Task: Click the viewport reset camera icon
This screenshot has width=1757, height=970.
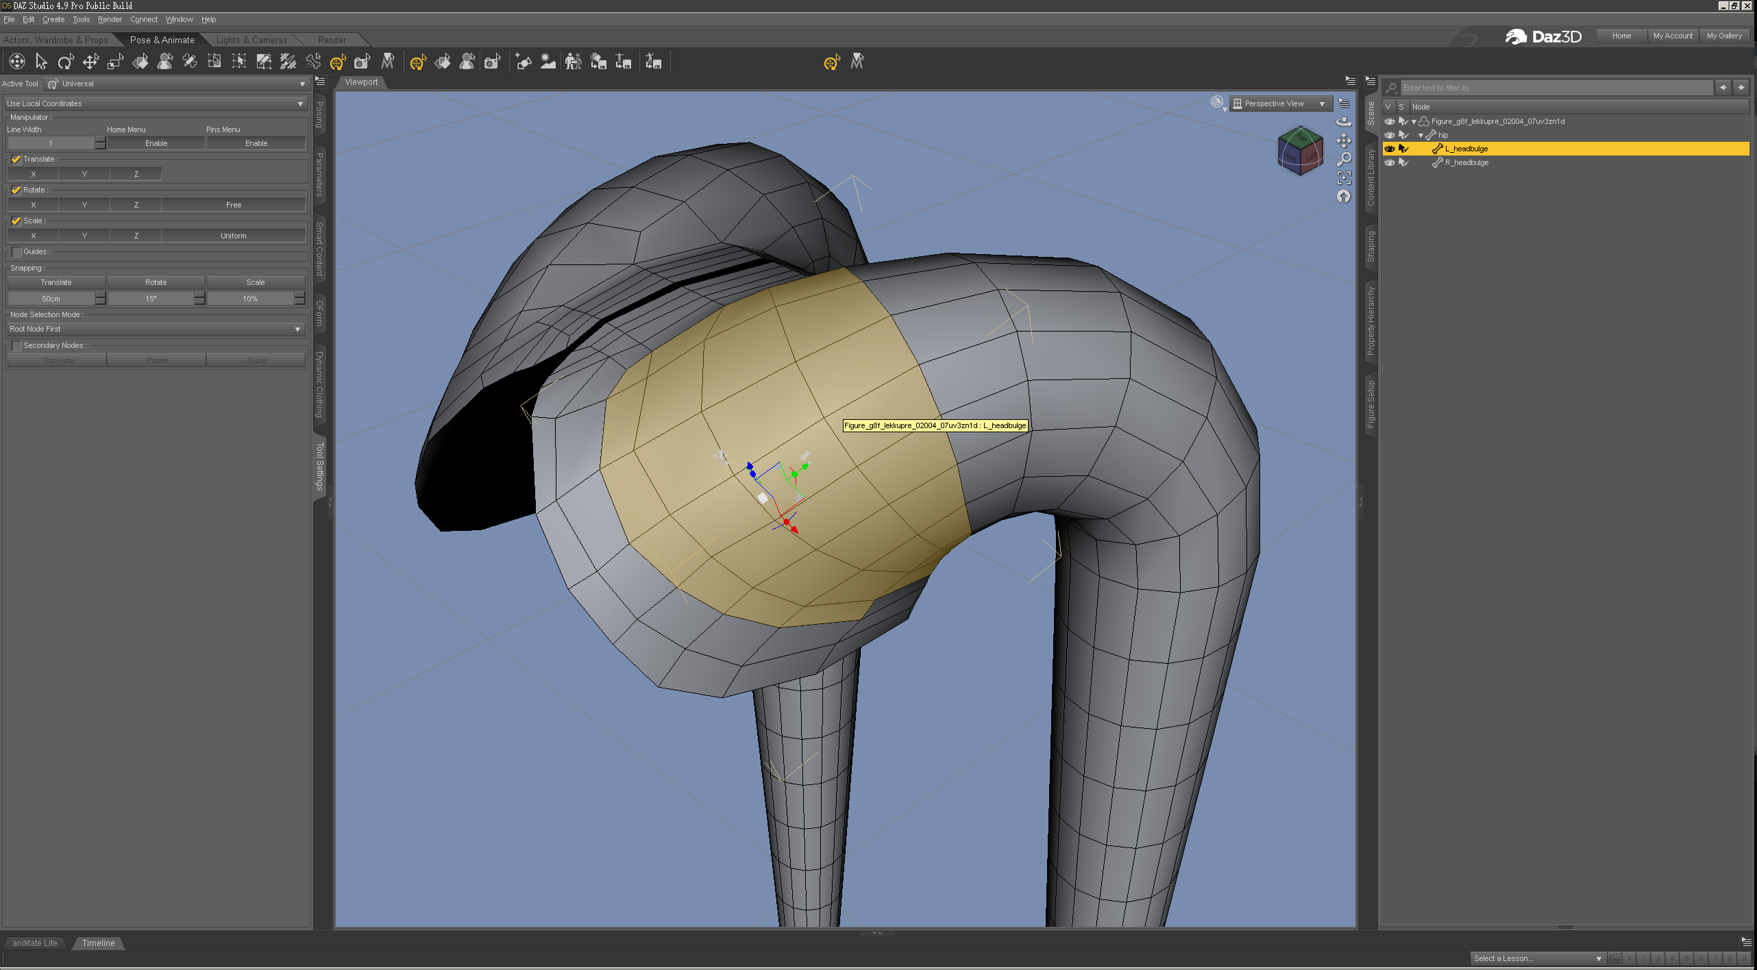Action: pyautogui.click(x=1344, y=197)
